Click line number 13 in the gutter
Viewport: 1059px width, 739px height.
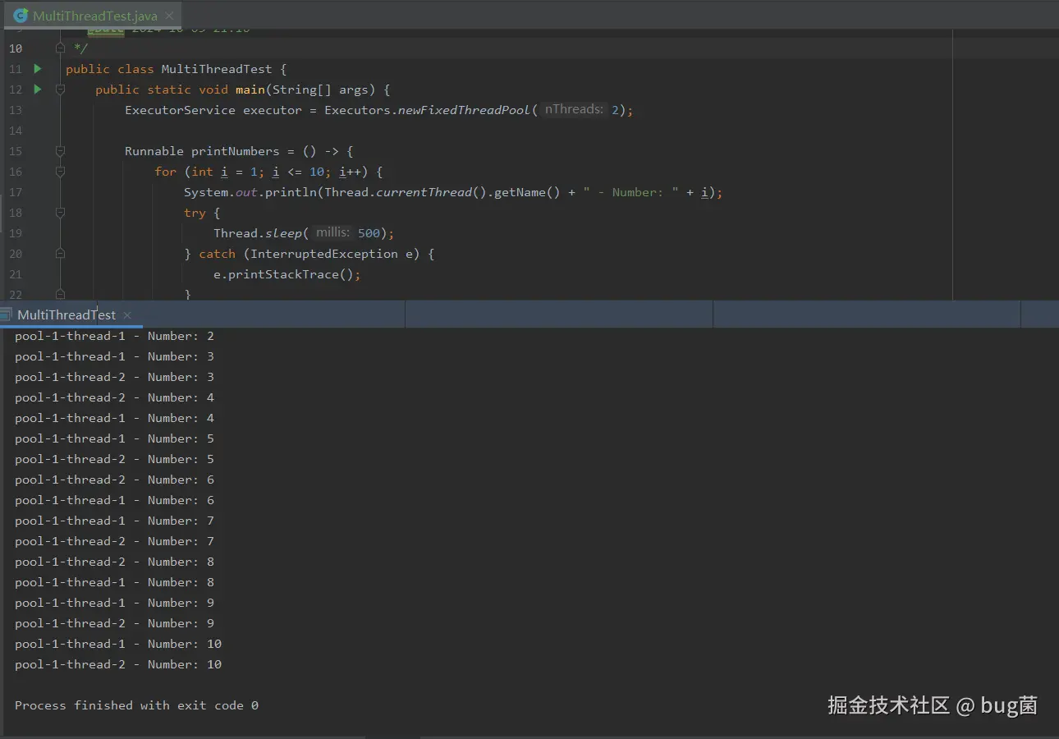pos(16,110)
